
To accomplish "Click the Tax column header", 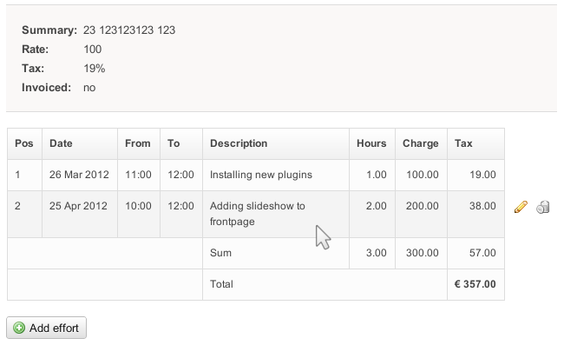I will pos(475,143).
